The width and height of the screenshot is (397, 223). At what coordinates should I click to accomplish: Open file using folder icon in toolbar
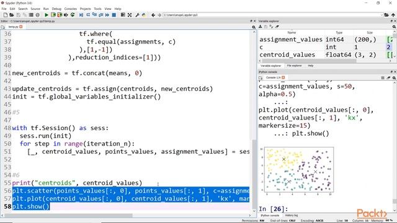click(x=12, y=15)
